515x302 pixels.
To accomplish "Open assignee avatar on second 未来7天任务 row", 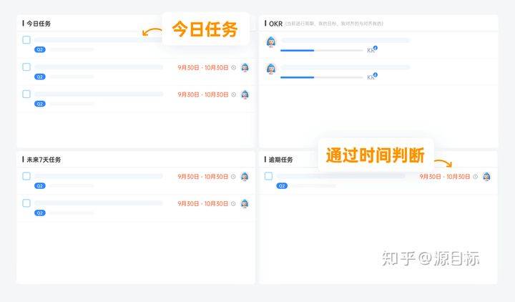I will tap(245, 204).
